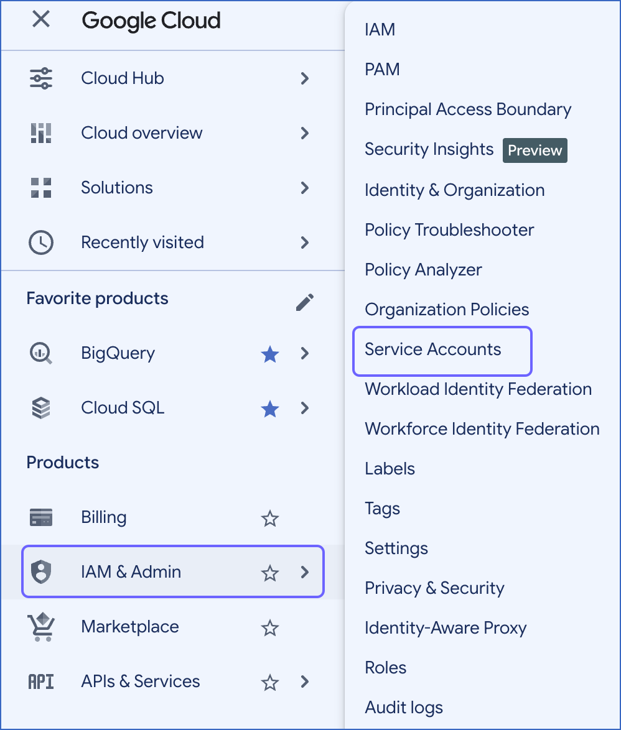This screenshot has height=730, width=621.
Task: Expand the APIs & Services submenu chevron
Action: click(x=305, y=681)
